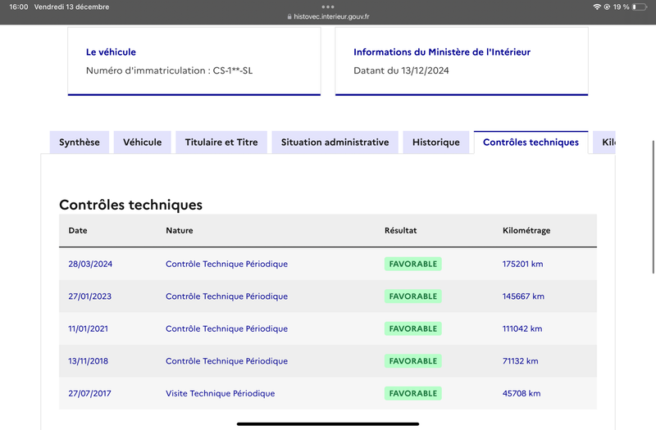The image size is (656, 430).
Task: Click the 11/01/2021 date cell
Action: 89,329
